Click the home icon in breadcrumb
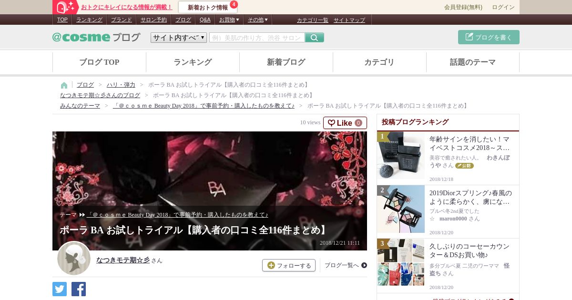The width and height of the screenshot is (572, 300). 64,85
